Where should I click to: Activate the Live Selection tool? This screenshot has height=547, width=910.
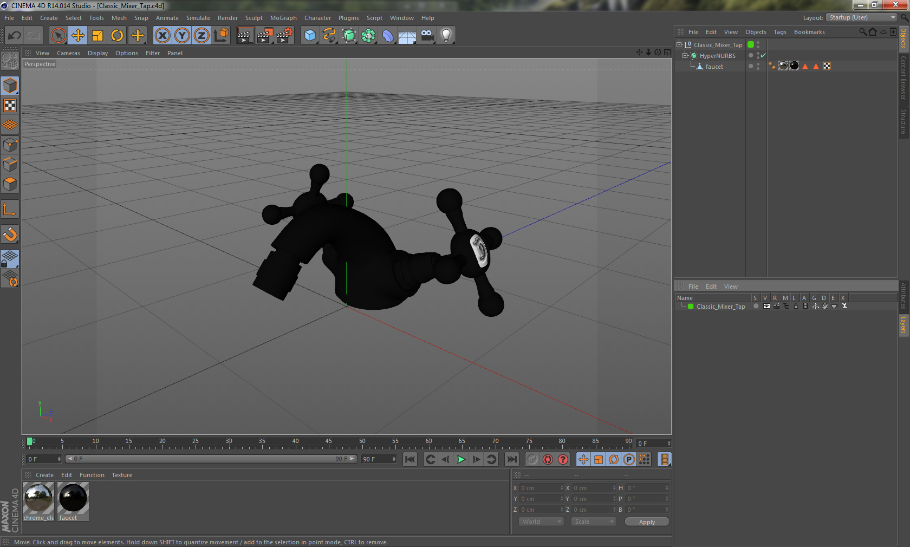tap(58, 36)
